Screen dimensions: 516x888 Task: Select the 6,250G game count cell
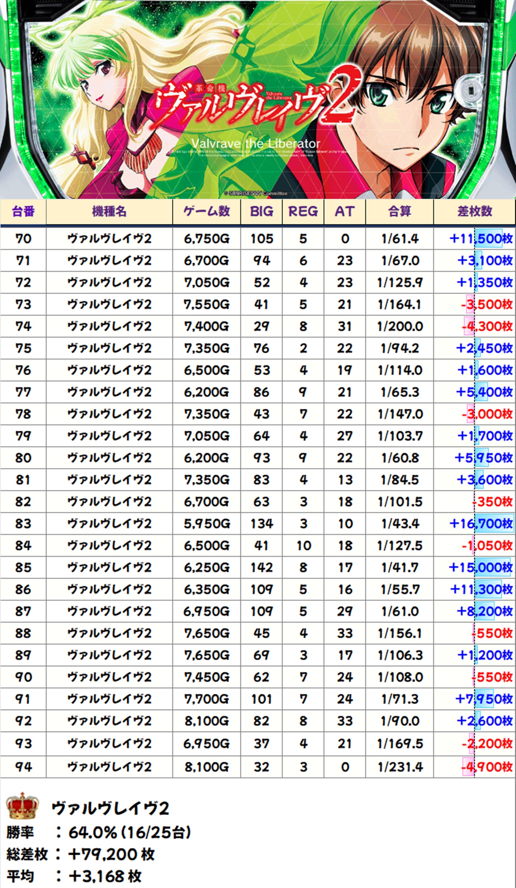207,567
